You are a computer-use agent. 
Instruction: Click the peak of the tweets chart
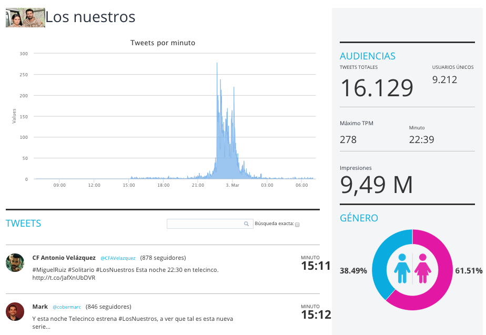(217, 63)
